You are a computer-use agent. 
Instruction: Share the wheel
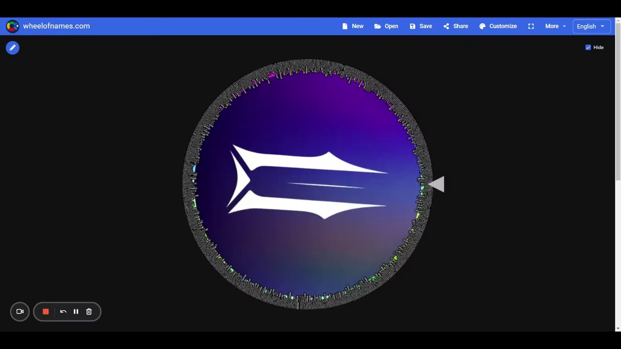[x=456, y=26]
